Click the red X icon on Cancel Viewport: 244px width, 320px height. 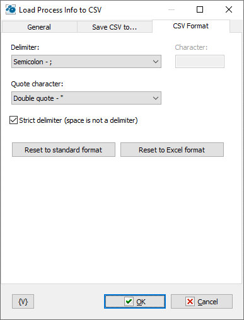(x=190, y=302)
